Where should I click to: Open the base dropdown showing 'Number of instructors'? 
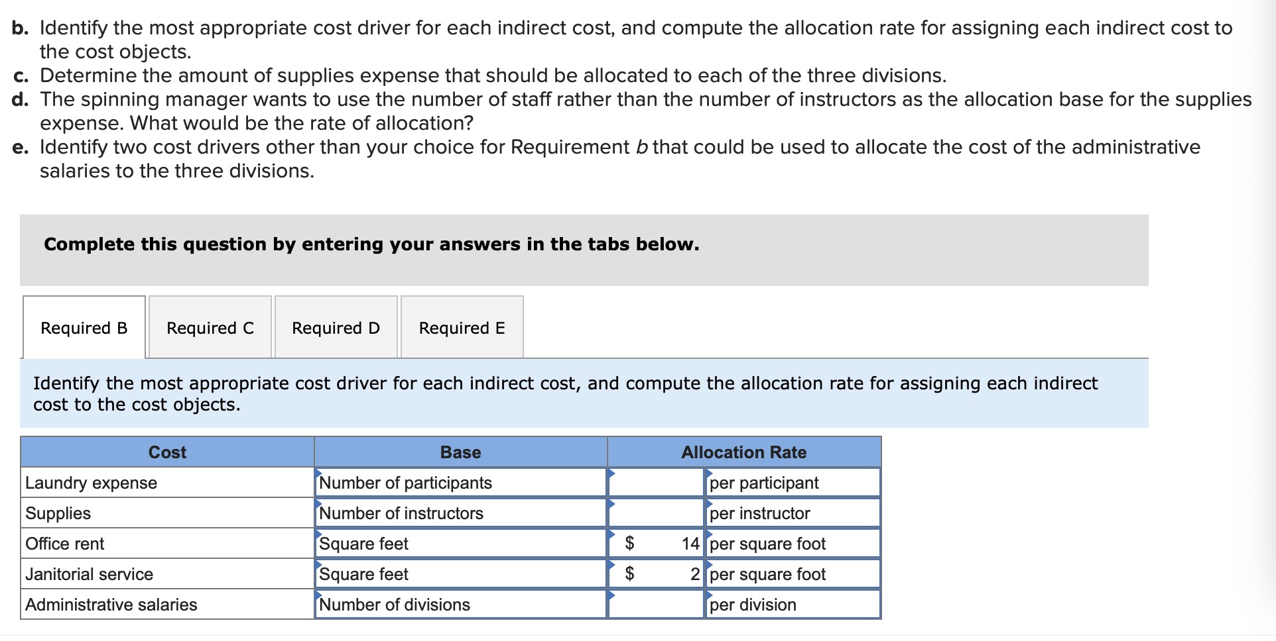tap(460, 513)
